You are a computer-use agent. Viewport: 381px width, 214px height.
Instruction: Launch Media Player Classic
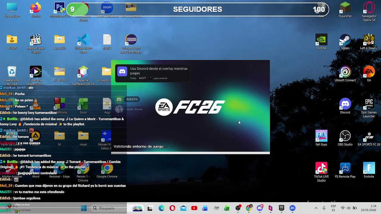[36, 44]
